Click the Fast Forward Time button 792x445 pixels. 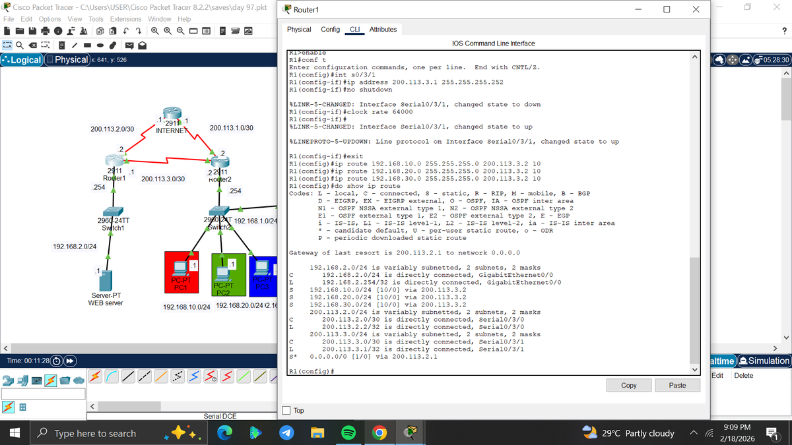click(70, 361)
